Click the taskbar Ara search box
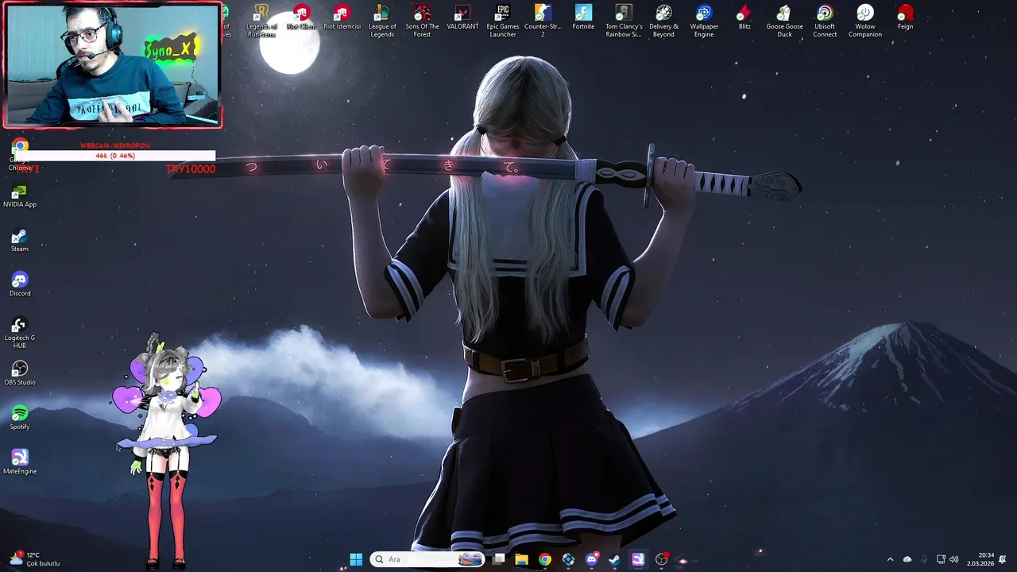This screenshot has height=572, width=1017. click(427, 559)
